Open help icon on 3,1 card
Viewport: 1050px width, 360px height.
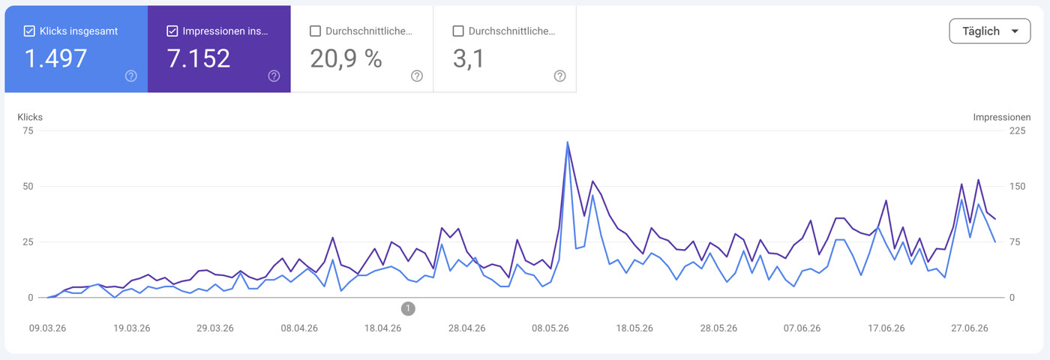(559, 76)
